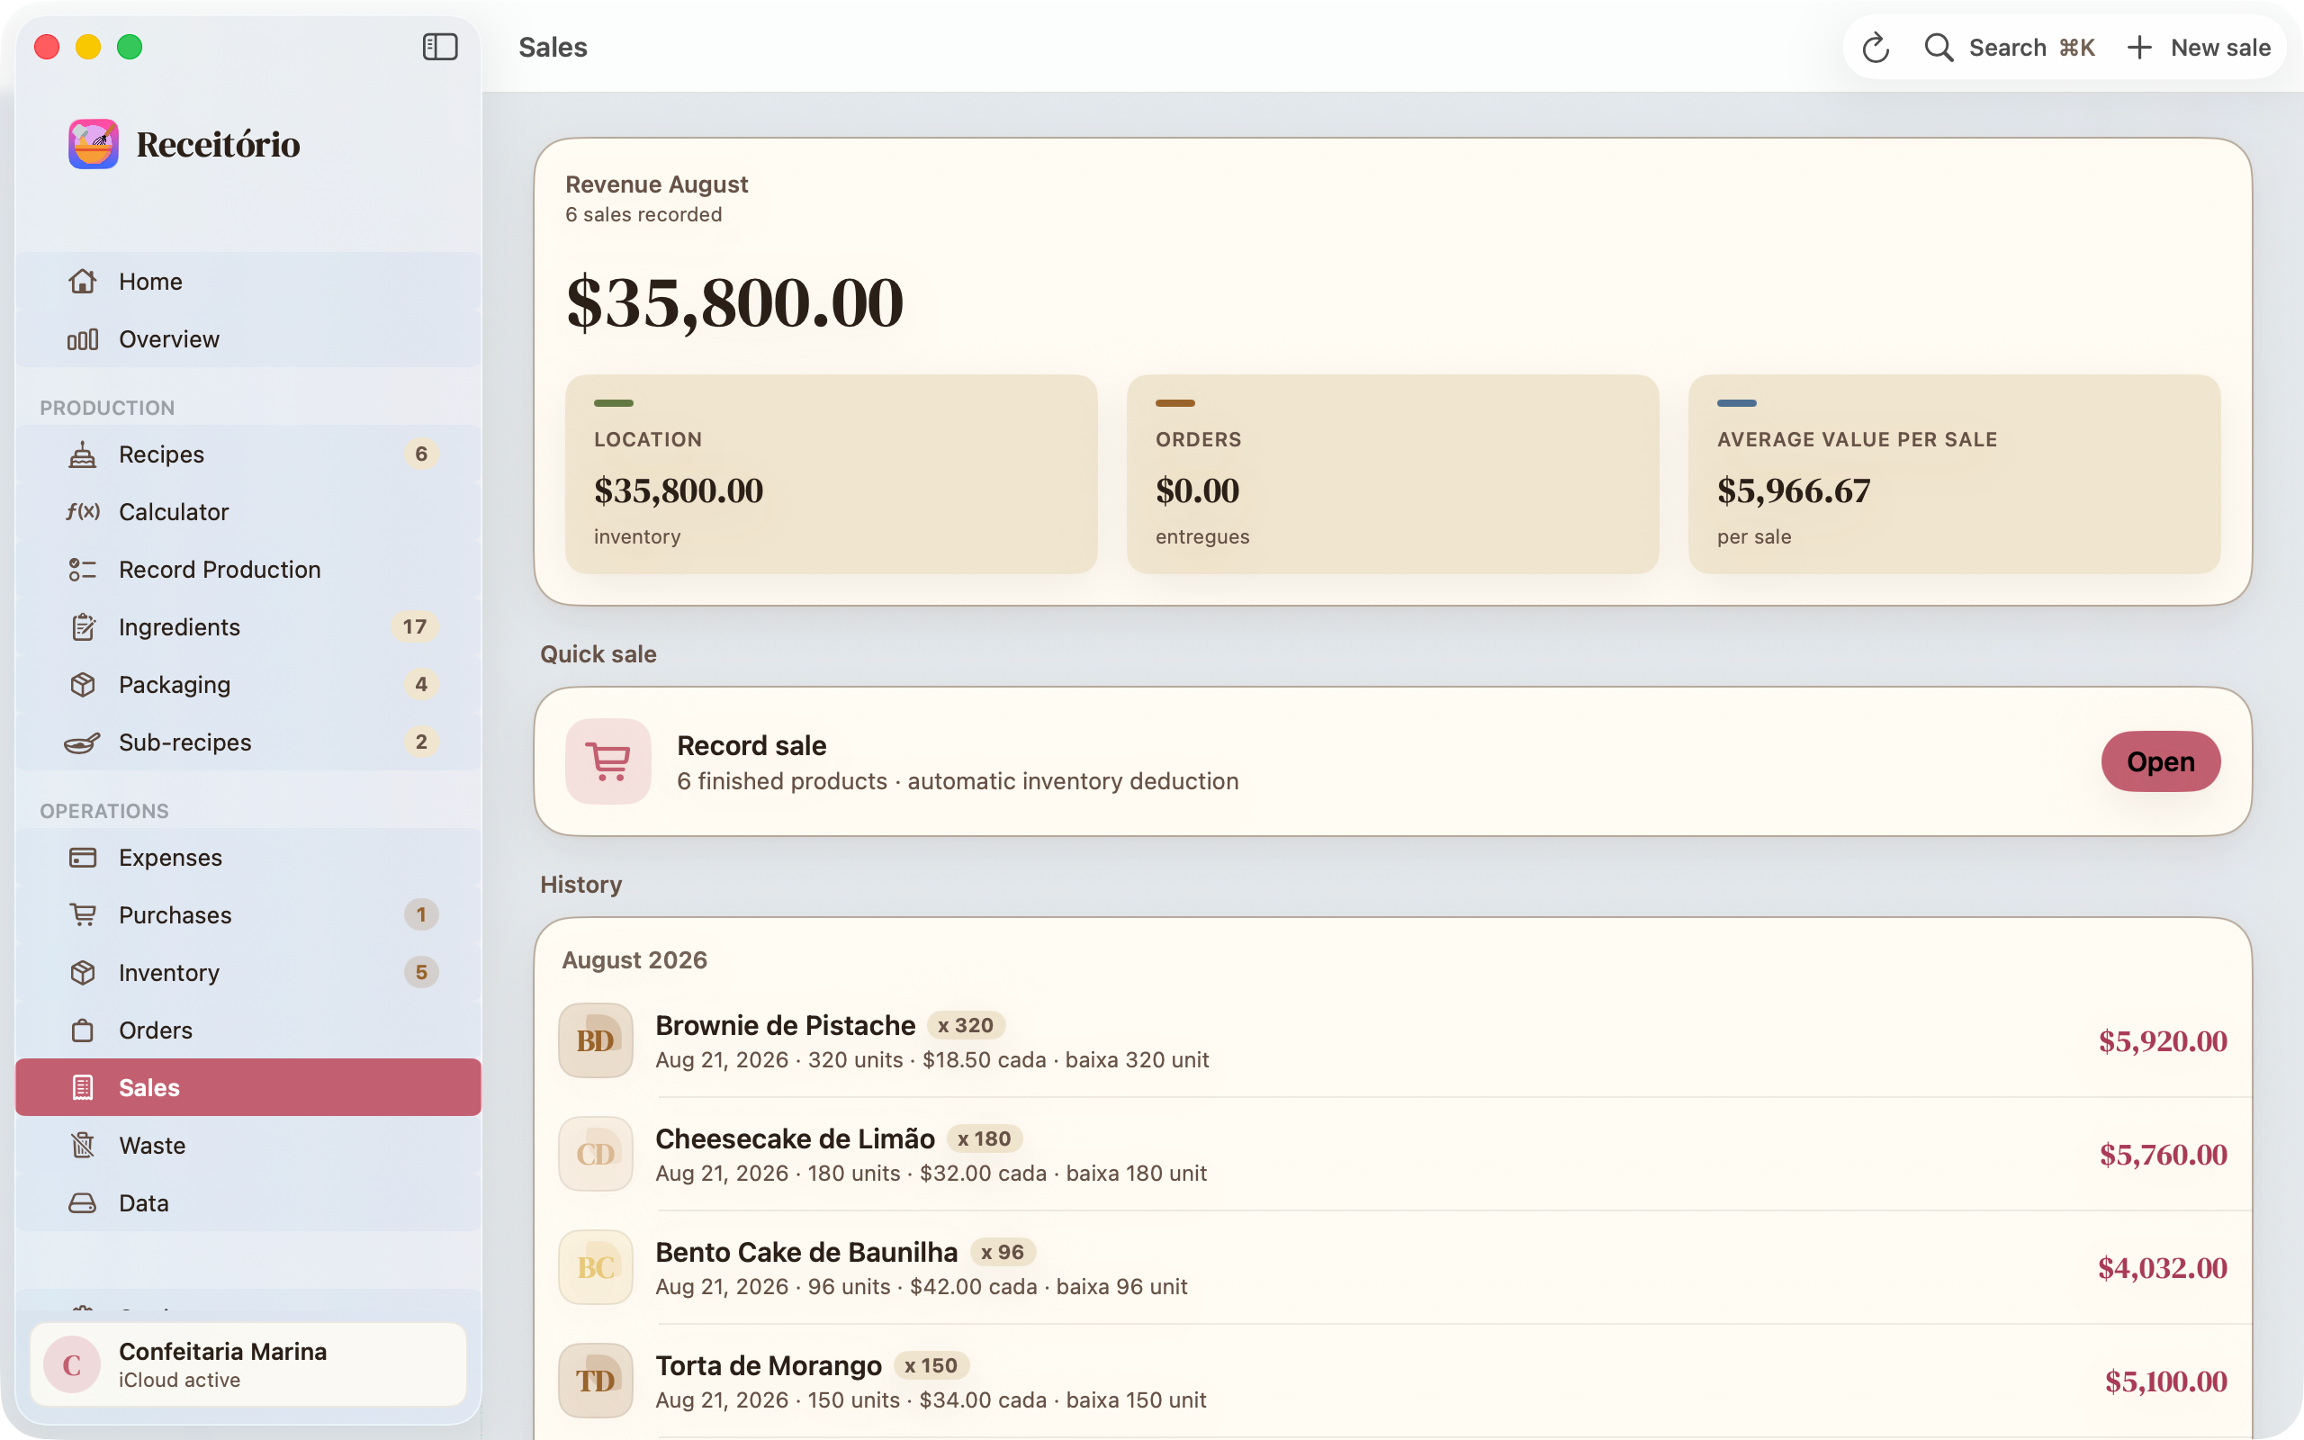This screenshot has height=1440, width=2304.
Task: Click the Packaging box icon
Action: [x=83, y=685]
